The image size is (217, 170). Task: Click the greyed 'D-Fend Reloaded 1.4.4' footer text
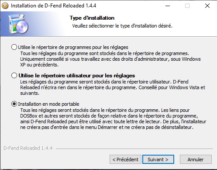pos(28,148)
